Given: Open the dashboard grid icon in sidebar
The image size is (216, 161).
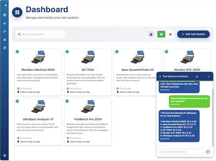Looking at the screenshot, I should 4,15.
